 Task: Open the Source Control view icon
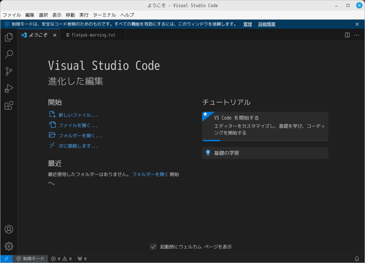tap(9, 71)
